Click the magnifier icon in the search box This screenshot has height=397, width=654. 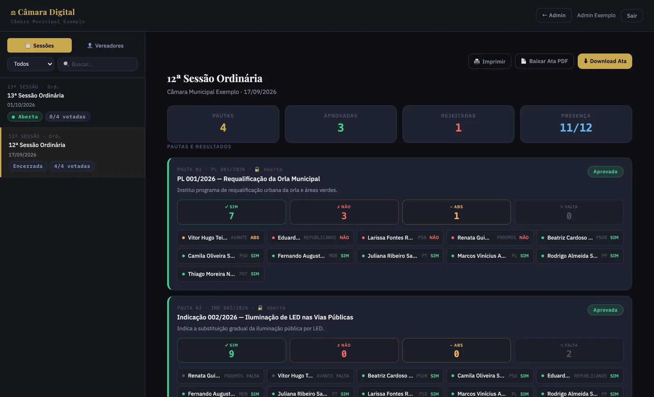tap(66, 64)
